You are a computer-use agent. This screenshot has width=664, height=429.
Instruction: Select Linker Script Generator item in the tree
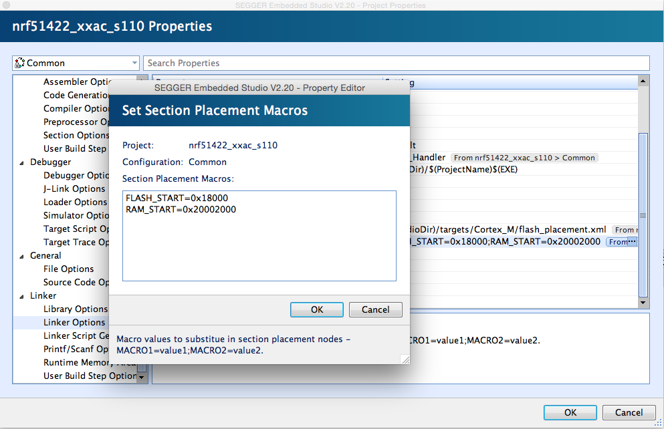tap(76, 335)
